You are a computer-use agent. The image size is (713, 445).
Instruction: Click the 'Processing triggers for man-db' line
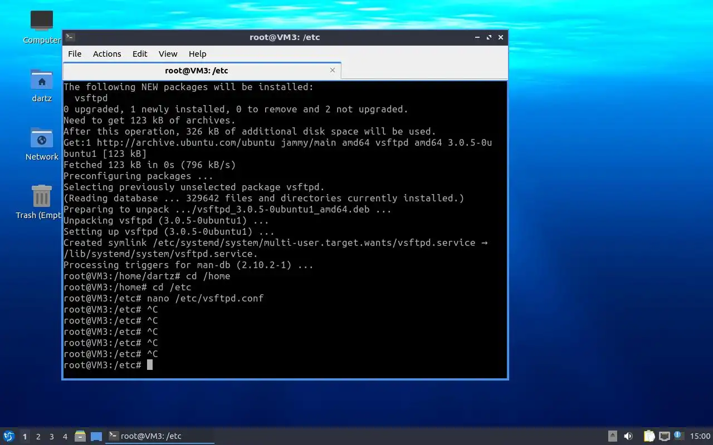[x=189, y=265]
